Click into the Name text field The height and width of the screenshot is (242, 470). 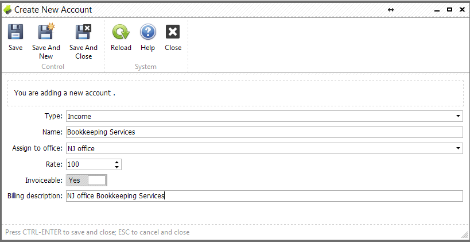[x=265, y=132]
